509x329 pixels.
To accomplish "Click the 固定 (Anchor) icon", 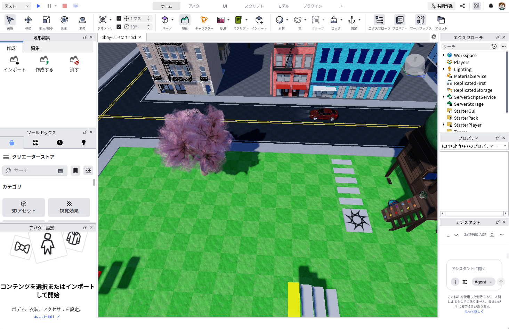I will point(352,20).
